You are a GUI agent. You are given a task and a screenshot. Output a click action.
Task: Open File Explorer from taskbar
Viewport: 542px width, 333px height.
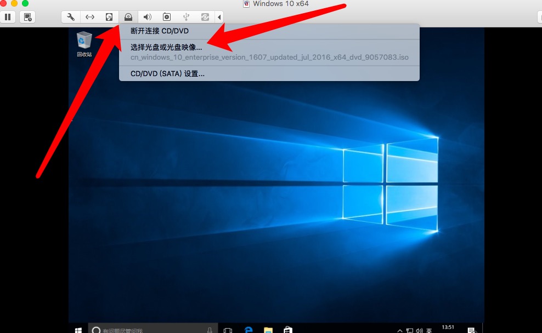coord(268,330)
